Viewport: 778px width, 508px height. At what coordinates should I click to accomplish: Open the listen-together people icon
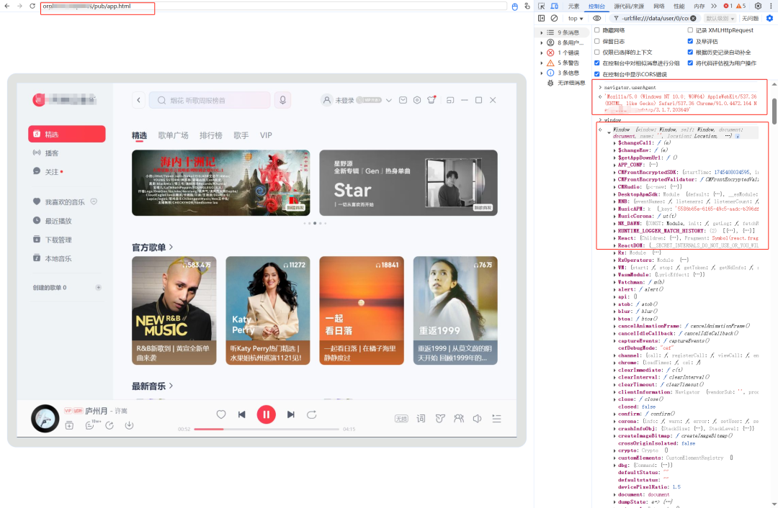458,419
